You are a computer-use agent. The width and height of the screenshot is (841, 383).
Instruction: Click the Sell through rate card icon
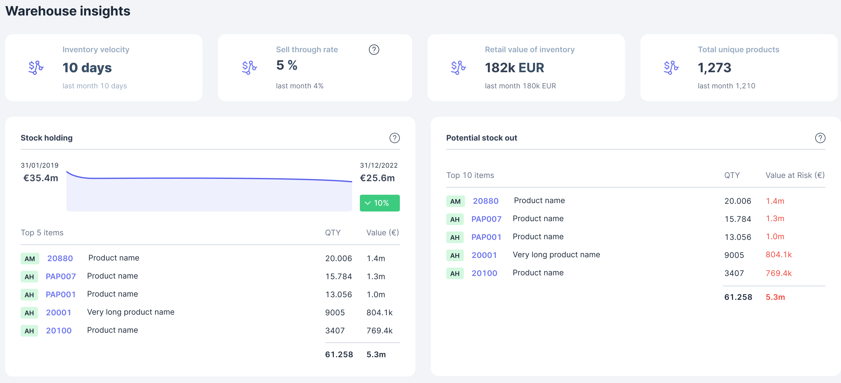(x=249, y=68)
